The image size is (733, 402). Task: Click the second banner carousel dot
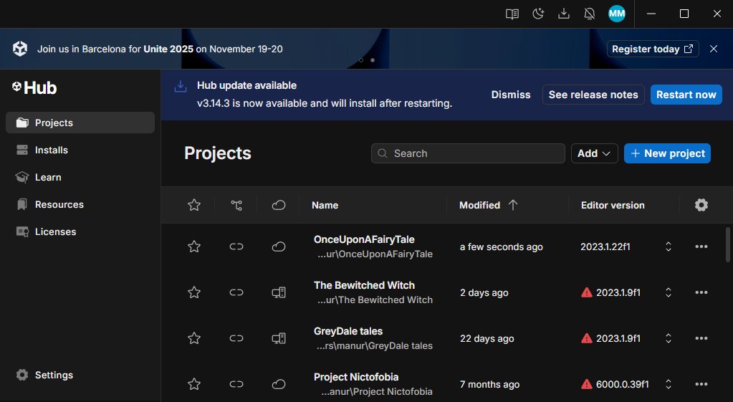coord(373,60)
